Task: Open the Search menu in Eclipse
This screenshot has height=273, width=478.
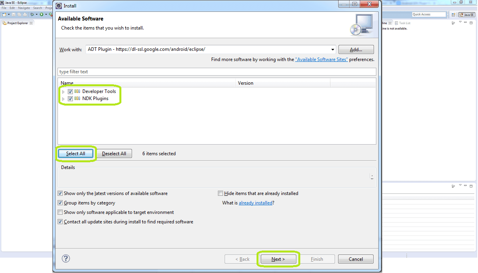Action: [x=37, y=8]
